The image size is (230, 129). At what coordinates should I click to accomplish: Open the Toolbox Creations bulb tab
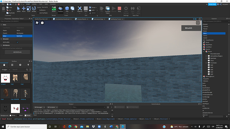28,65
